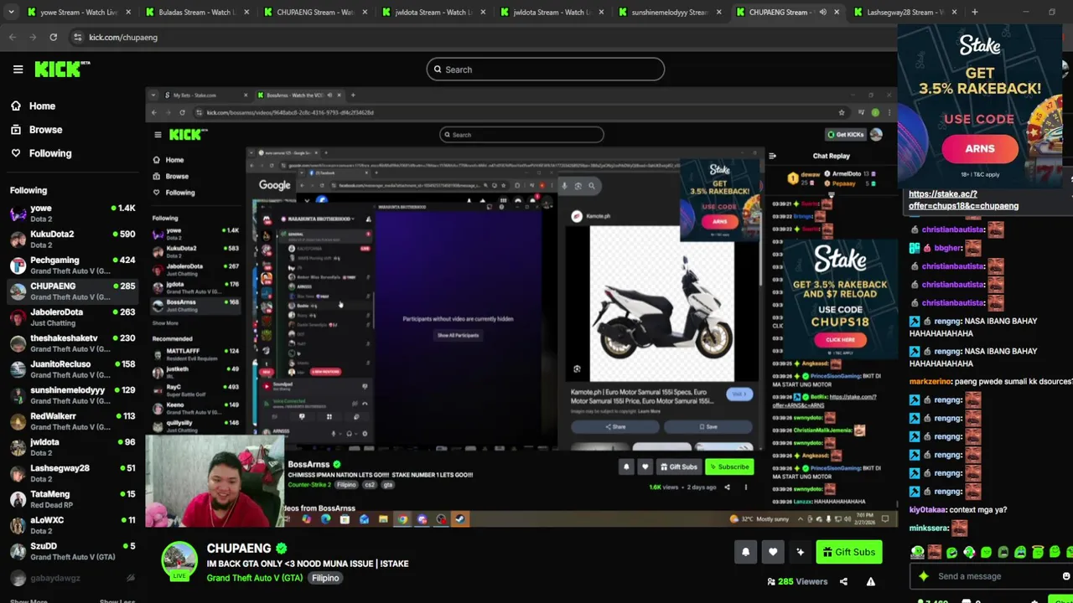Open SzuDD channel in Following list
Screen dimensions: 1073x603
point(71,551)
